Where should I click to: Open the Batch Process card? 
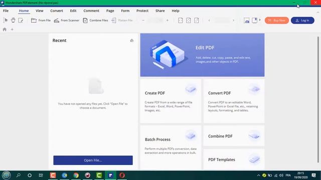171,147
